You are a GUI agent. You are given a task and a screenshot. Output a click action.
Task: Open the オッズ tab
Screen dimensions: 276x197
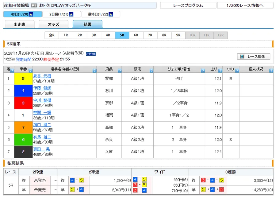(53, 24)
